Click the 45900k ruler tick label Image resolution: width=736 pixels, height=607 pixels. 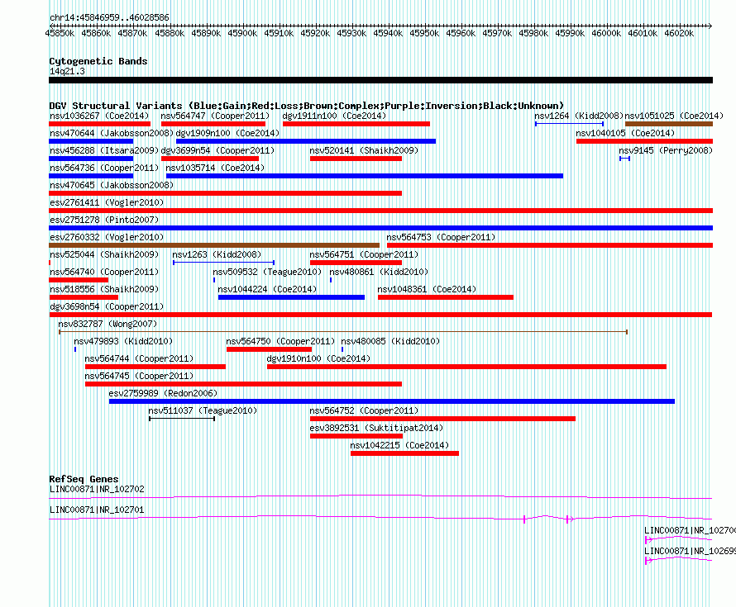(x=242, y=33)
